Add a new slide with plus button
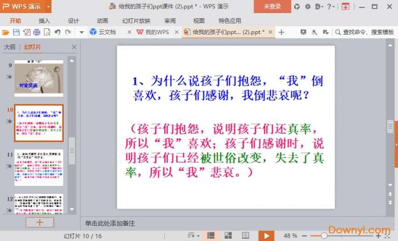398x241 pixels. 40,222
